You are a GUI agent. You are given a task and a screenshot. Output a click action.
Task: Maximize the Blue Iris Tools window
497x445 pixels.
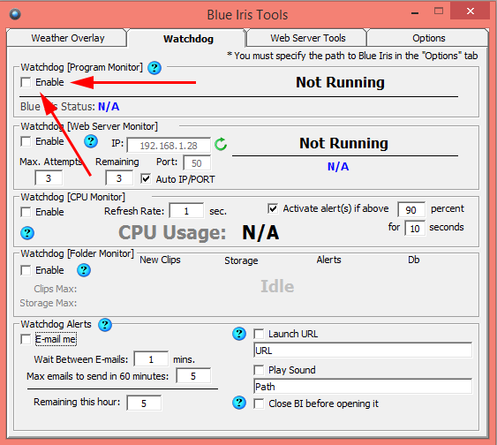[439, 11]
